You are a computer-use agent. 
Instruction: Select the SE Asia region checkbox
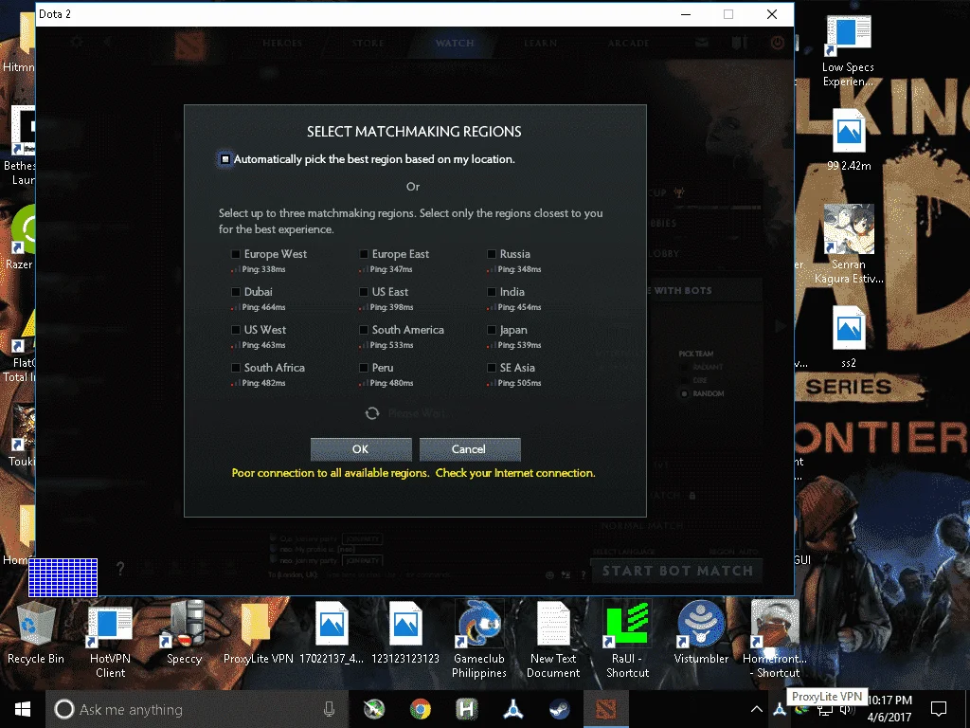[492, 368]
